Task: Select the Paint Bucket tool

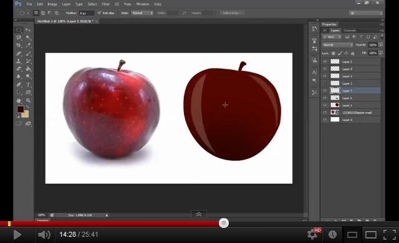Action: click(28, 69)
